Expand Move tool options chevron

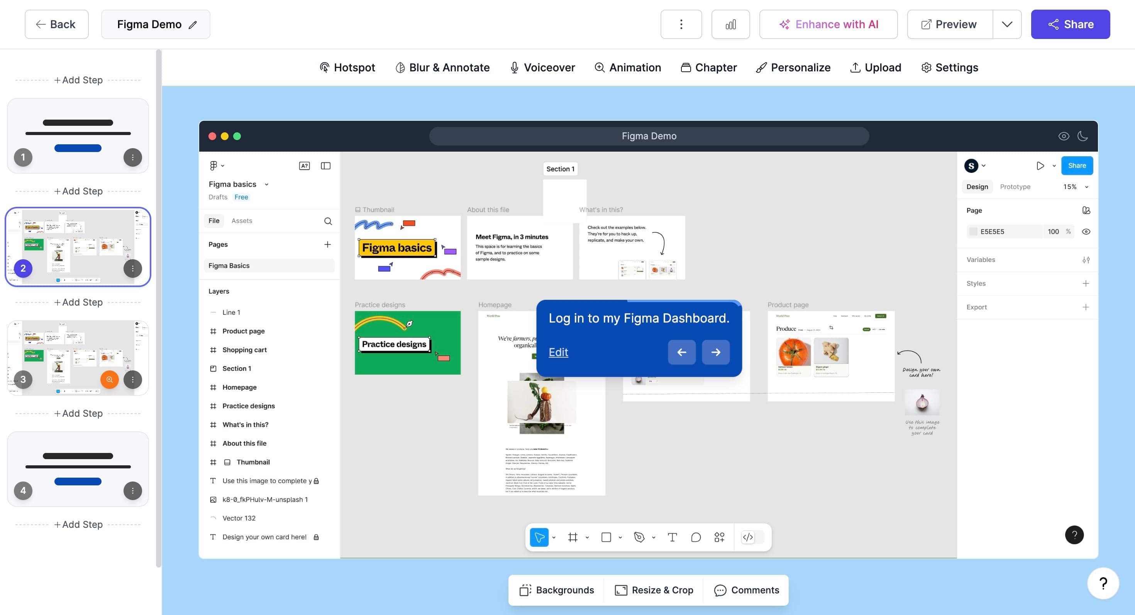[553, 537]
